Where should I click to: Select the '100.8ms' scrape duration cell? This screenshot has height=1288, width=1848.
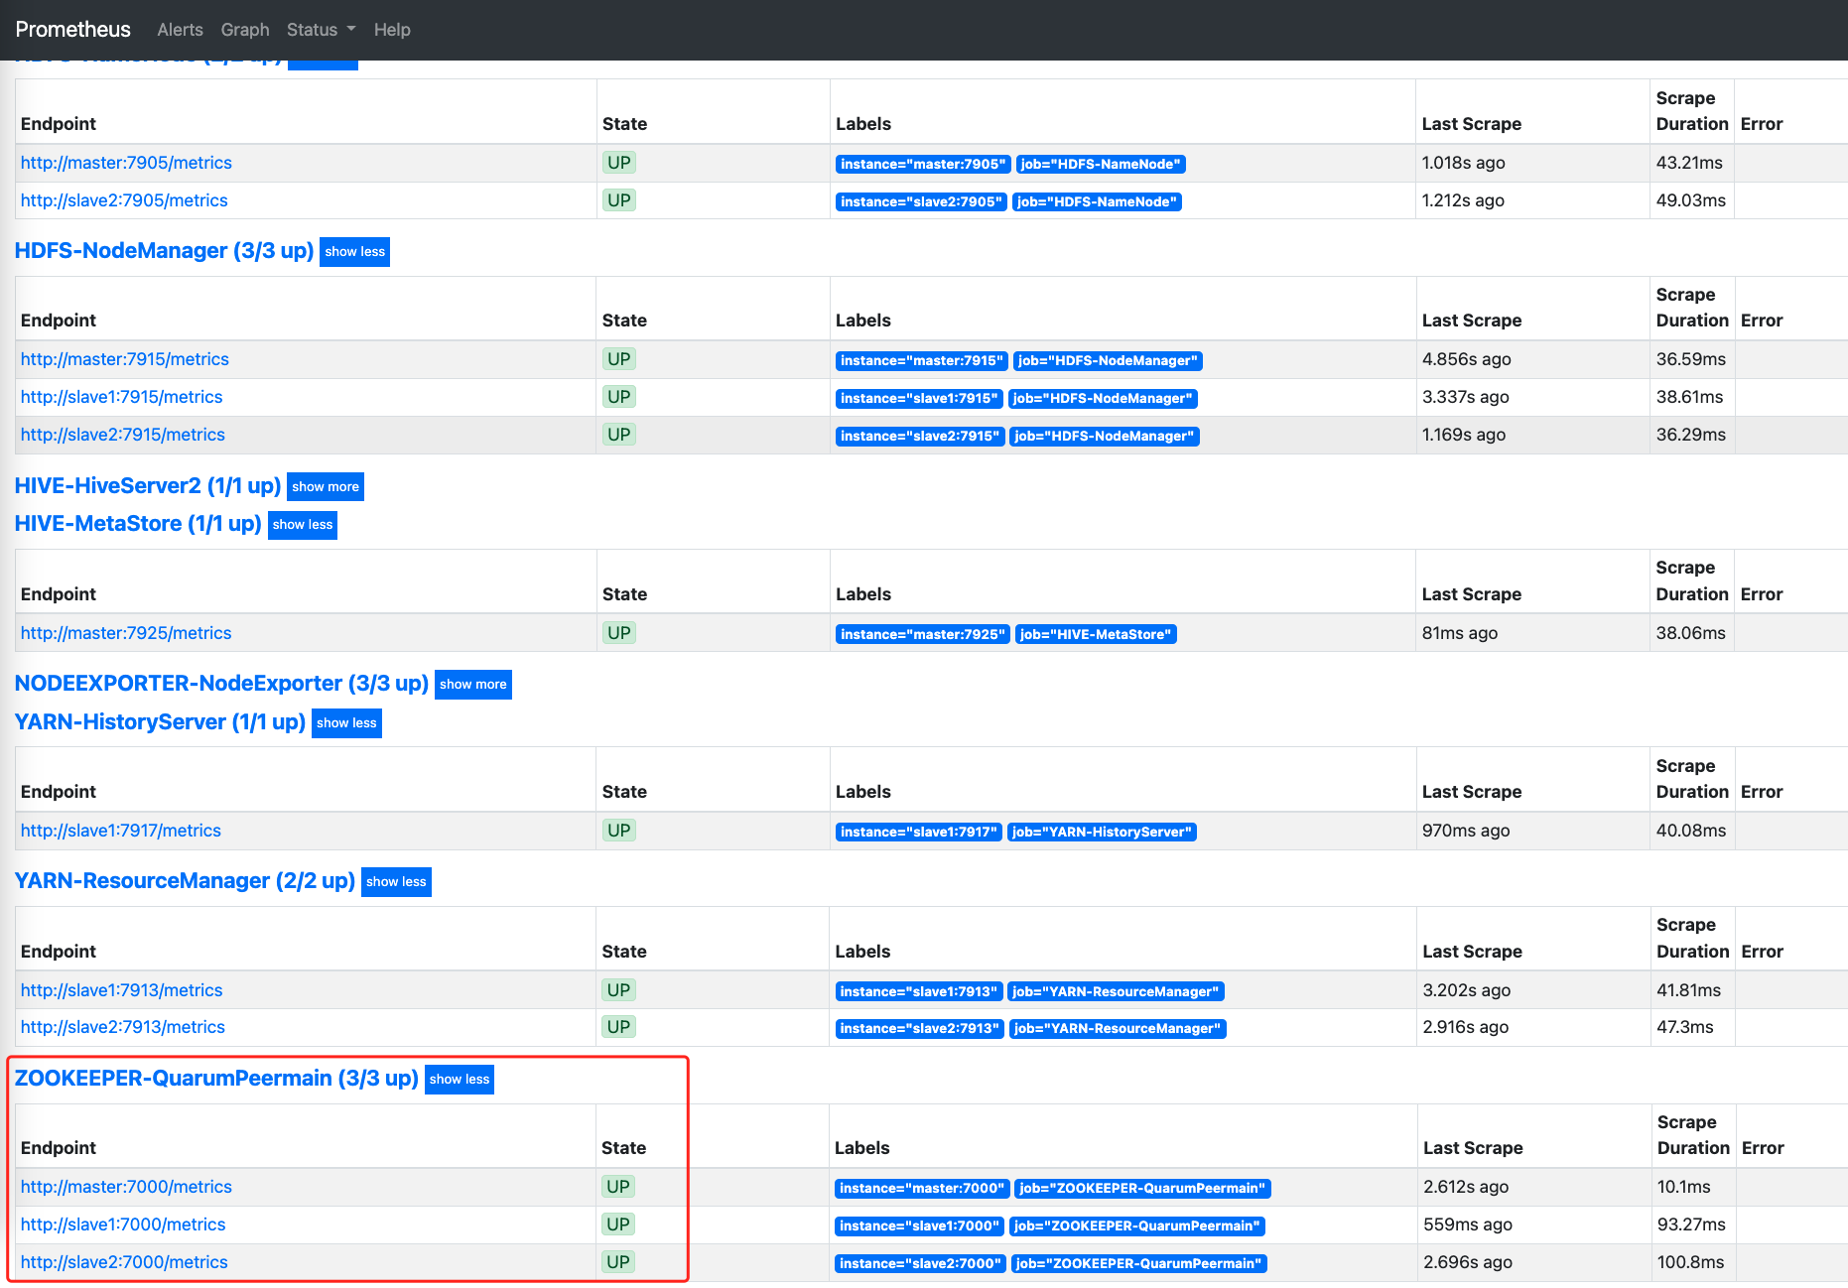tap(1691, 1262)
